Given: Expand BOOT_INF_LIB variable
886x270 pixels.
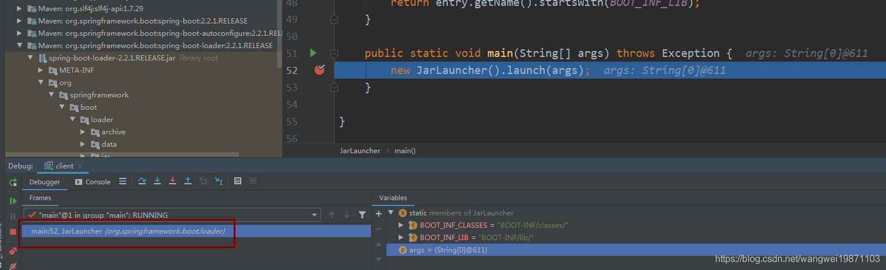Looking at the screenshot, I should click(x=402, y=238).
